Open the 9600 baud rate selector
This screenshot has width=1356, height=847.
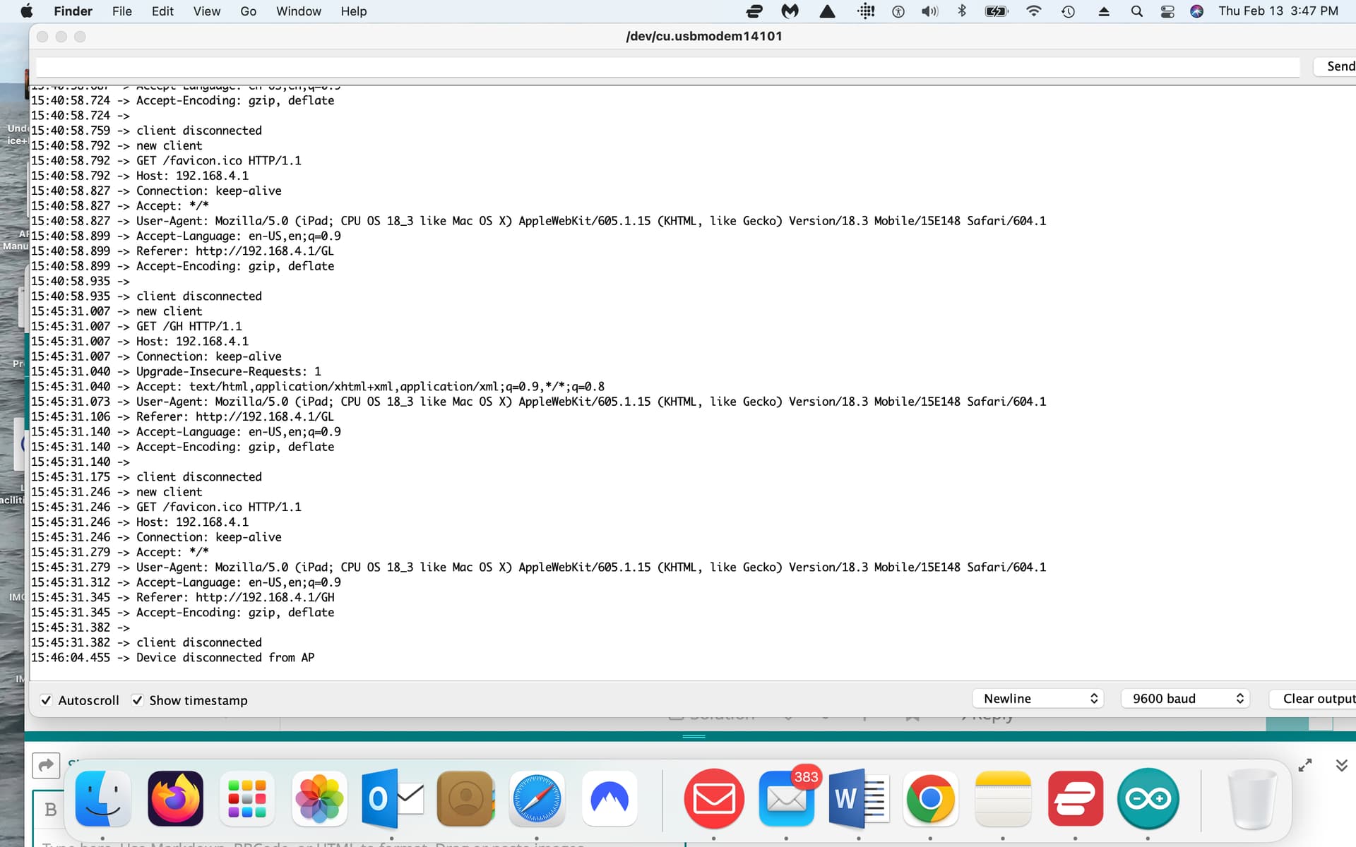pos(1184,698)
